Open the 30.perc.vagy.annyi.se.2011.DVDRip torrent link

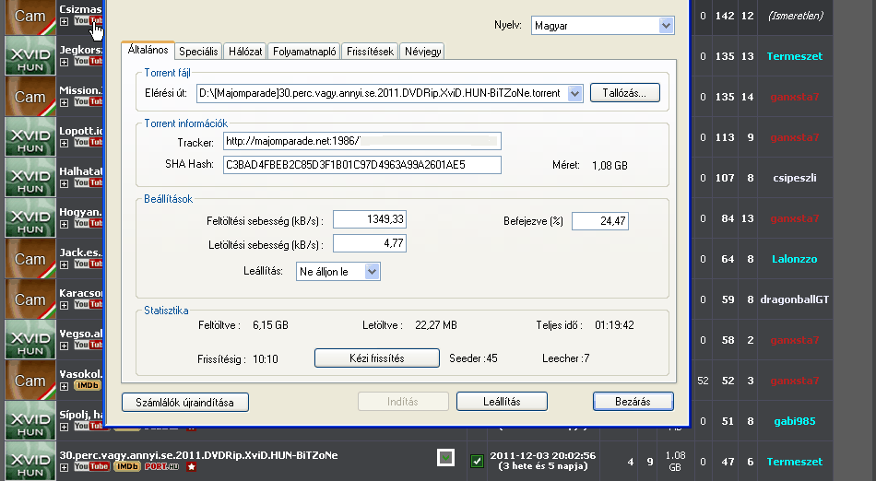pyautogui.click(x=198, y=455)
